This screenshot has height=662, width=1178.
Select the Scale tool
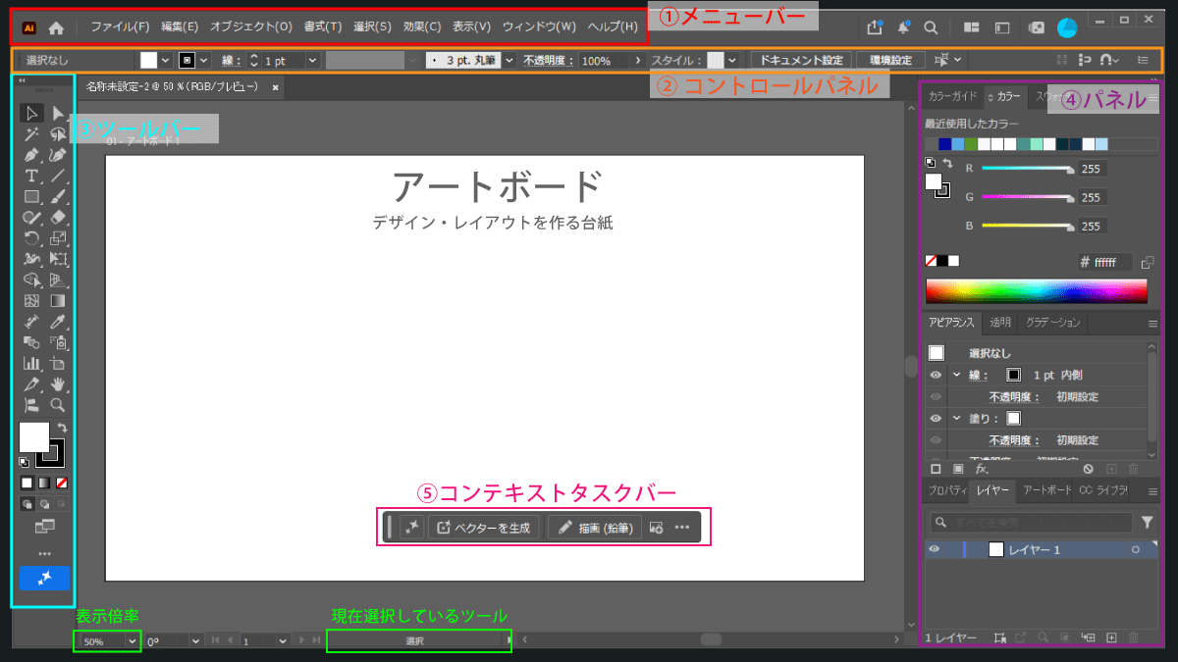(58, 237)
